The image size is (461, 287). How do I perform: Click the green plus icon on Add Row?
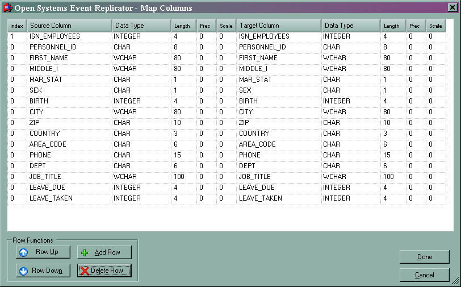coord(85,253)
